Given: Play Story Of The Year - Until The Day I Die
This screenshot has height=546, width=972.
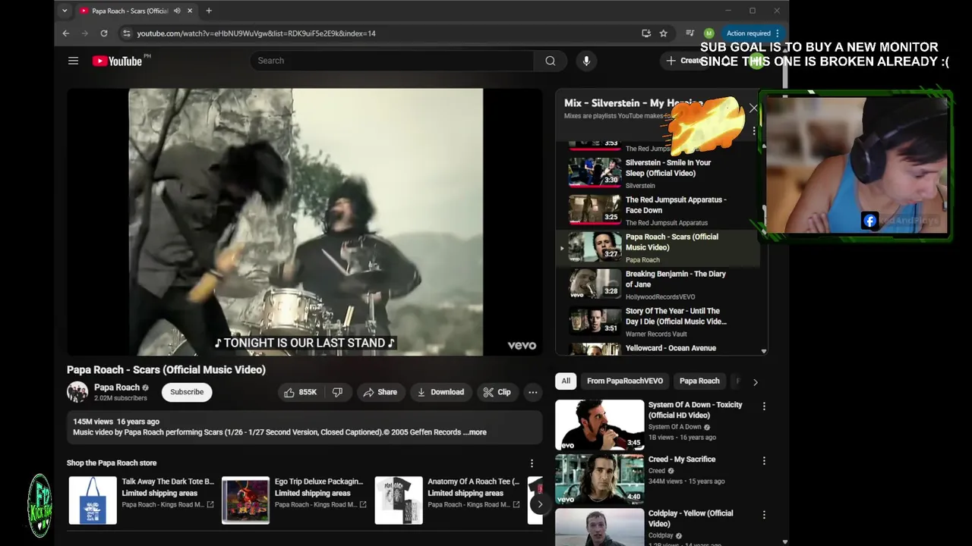Looking at the screenshot, I should pos(658,322).
